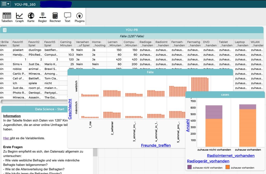Select the Favorit1 Spiel column header

pyautogui.click(x=19, y=44)
